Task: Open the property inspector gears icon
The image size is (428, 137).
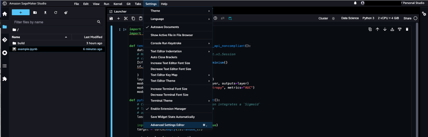Action: 424,14
